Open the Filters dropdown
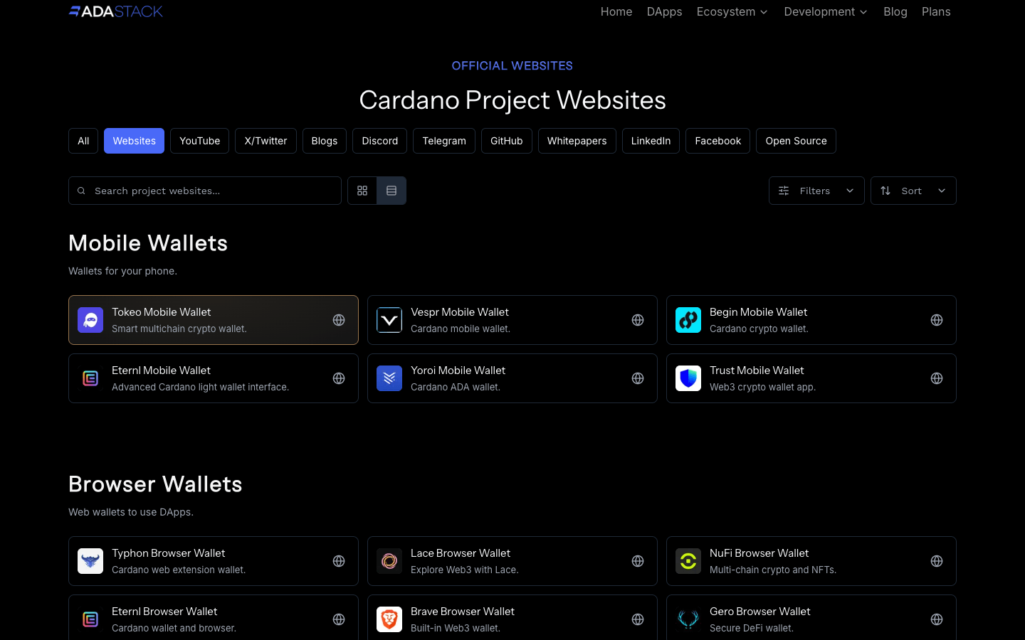 point(816,191)
